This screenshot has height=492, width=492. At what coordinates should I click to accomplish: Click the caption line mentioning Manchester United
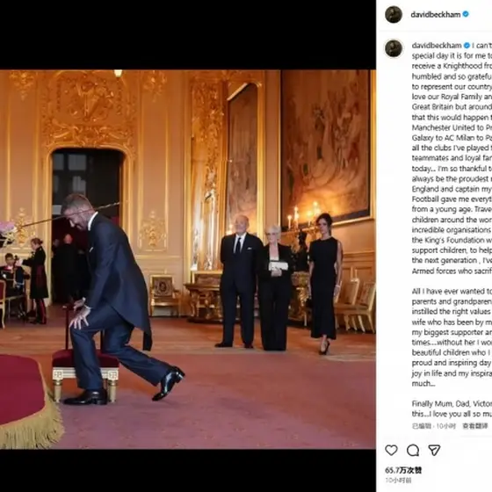(x=452, y=127)
